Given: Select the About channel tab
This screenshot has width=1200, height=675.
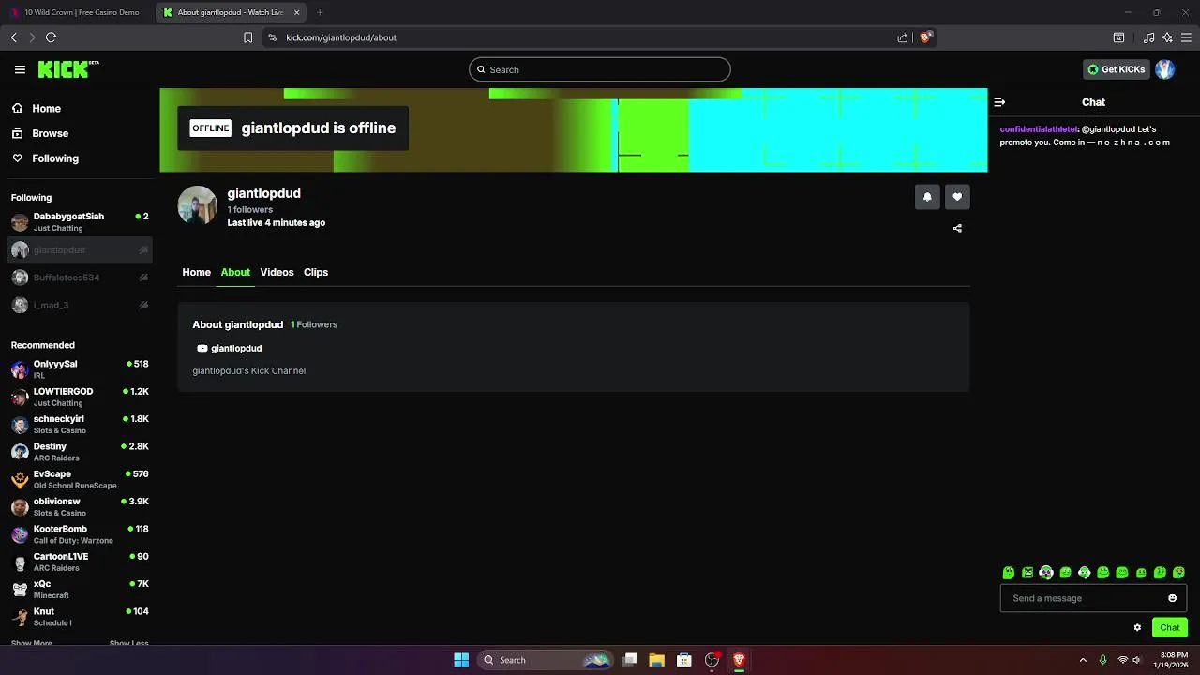Looking at the screenshot, I should pos(235,272).
